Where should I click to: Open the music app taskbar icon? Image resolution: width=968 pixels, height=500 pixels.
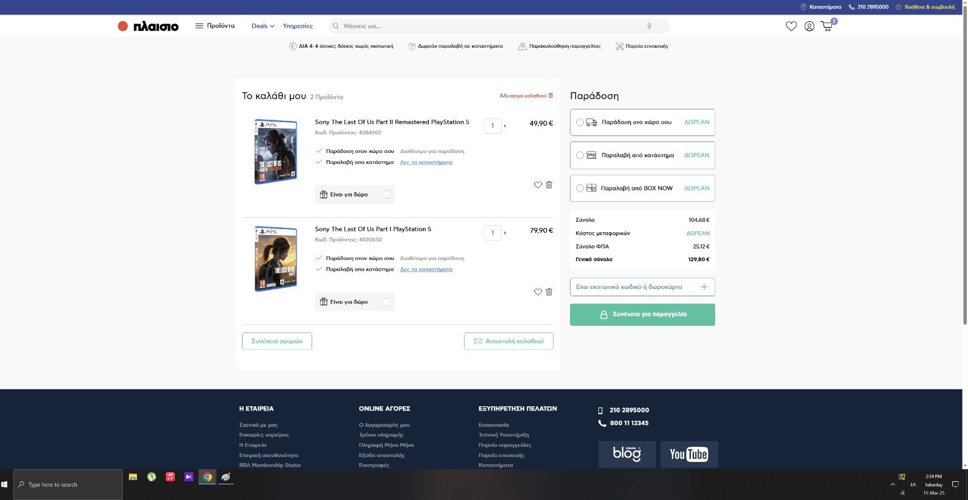coord(171,477)
